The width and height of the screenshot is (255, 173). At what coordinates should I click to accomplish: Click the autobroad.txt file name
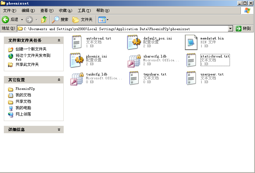coord(98,38)
